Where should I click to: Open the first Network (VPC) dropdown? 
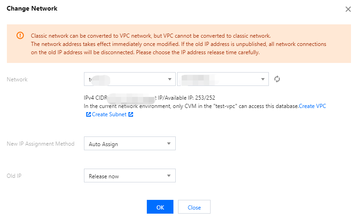tap(130, 79)
